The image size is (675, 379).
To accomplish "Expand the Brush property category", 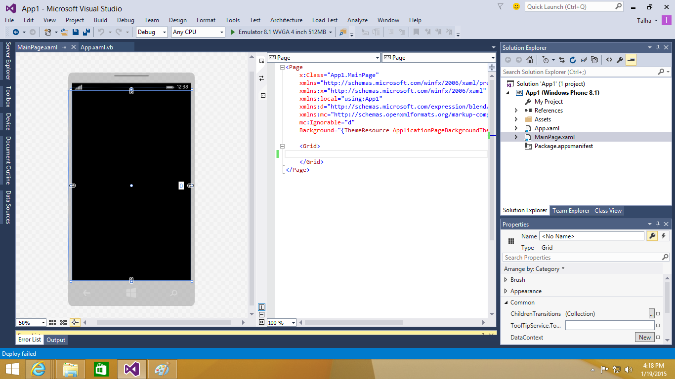I will tap(506, 280).
